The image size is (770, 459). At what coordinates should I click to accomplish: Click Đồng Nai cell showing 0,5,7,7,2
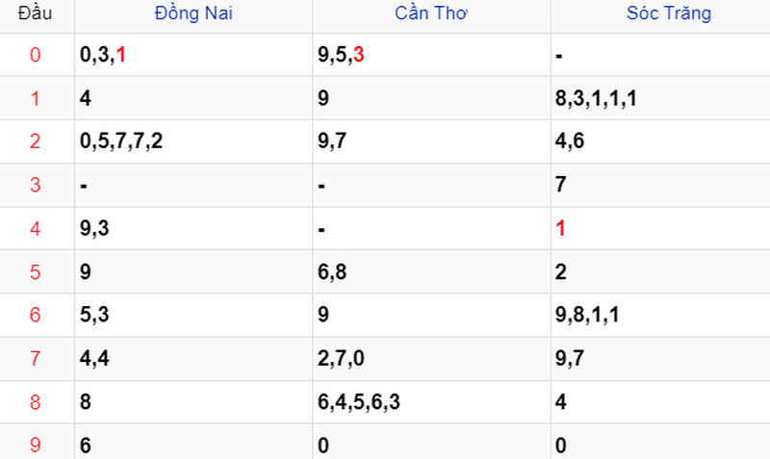coord(193,141)
